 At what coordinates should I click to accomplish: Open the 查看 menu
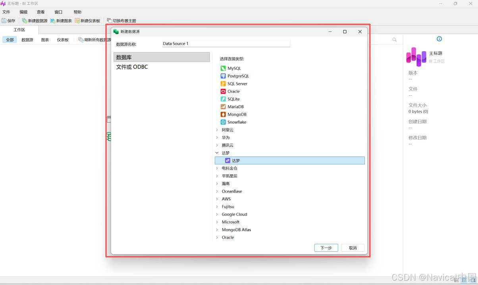click(x=41, y=12)
